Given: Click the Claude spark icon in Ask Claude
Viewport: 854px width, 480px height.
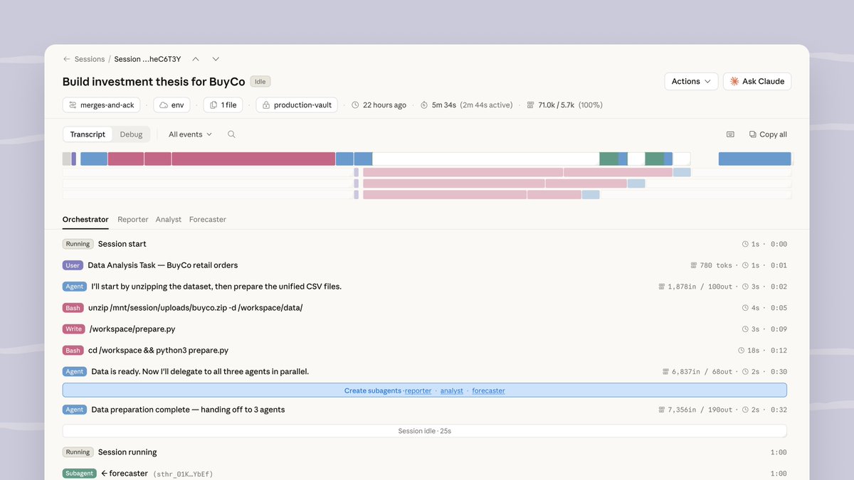Looking at the screenshot, I should point(734,81).
